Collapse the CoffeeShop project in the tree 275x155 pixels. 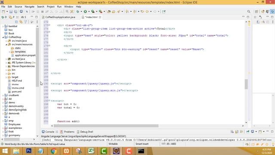click(3, 37)
